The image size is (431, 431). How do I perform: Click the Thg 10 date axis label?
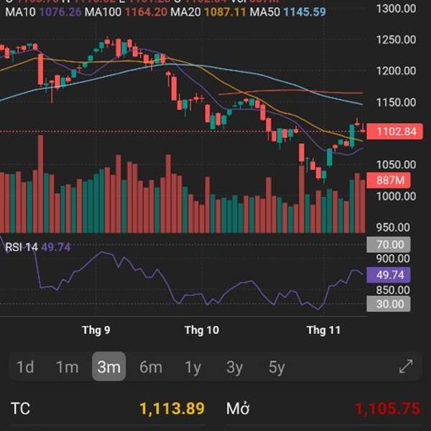click(x=202, y=330)
